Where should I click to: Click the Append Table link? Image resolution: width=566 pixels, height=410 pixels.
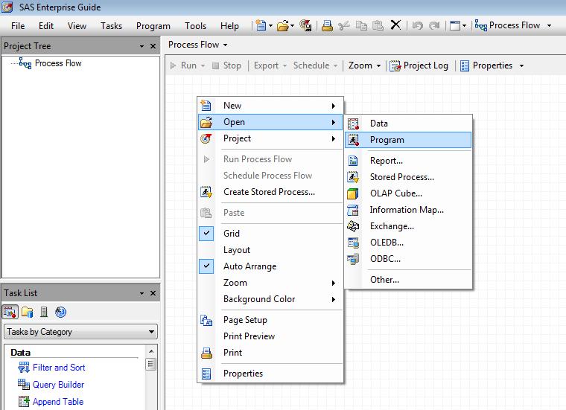[58, 401]
